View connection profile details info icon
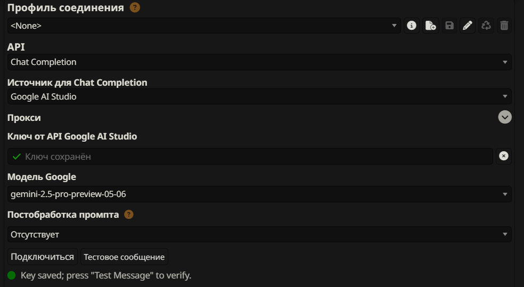524x287 pixels. click(411, 26)
